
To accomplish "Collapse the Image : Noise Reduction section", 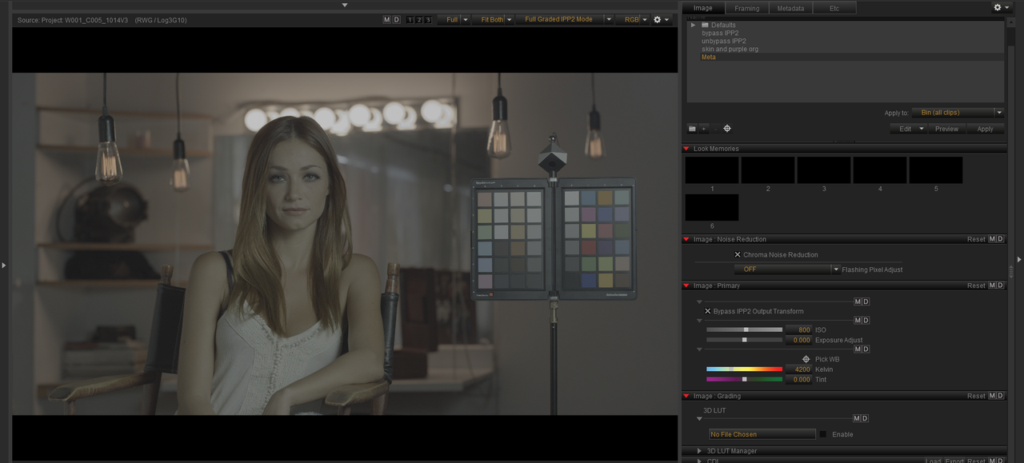I will [x=686, y=239].
